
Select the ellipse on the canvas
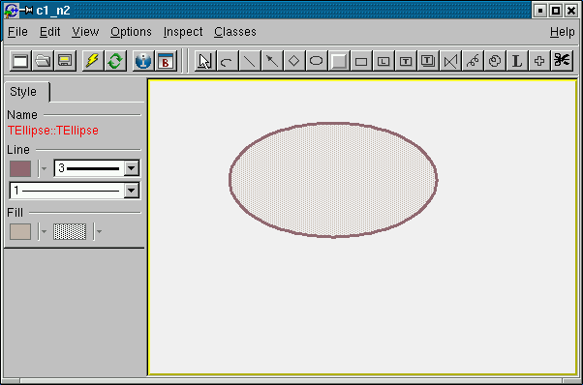[x=333, y=180]
